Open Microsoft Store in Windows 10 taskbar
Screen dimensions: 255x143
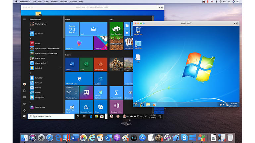(102, 116)
